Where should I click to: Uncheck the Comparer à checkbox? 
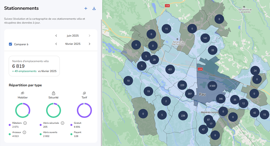(10, 44)
